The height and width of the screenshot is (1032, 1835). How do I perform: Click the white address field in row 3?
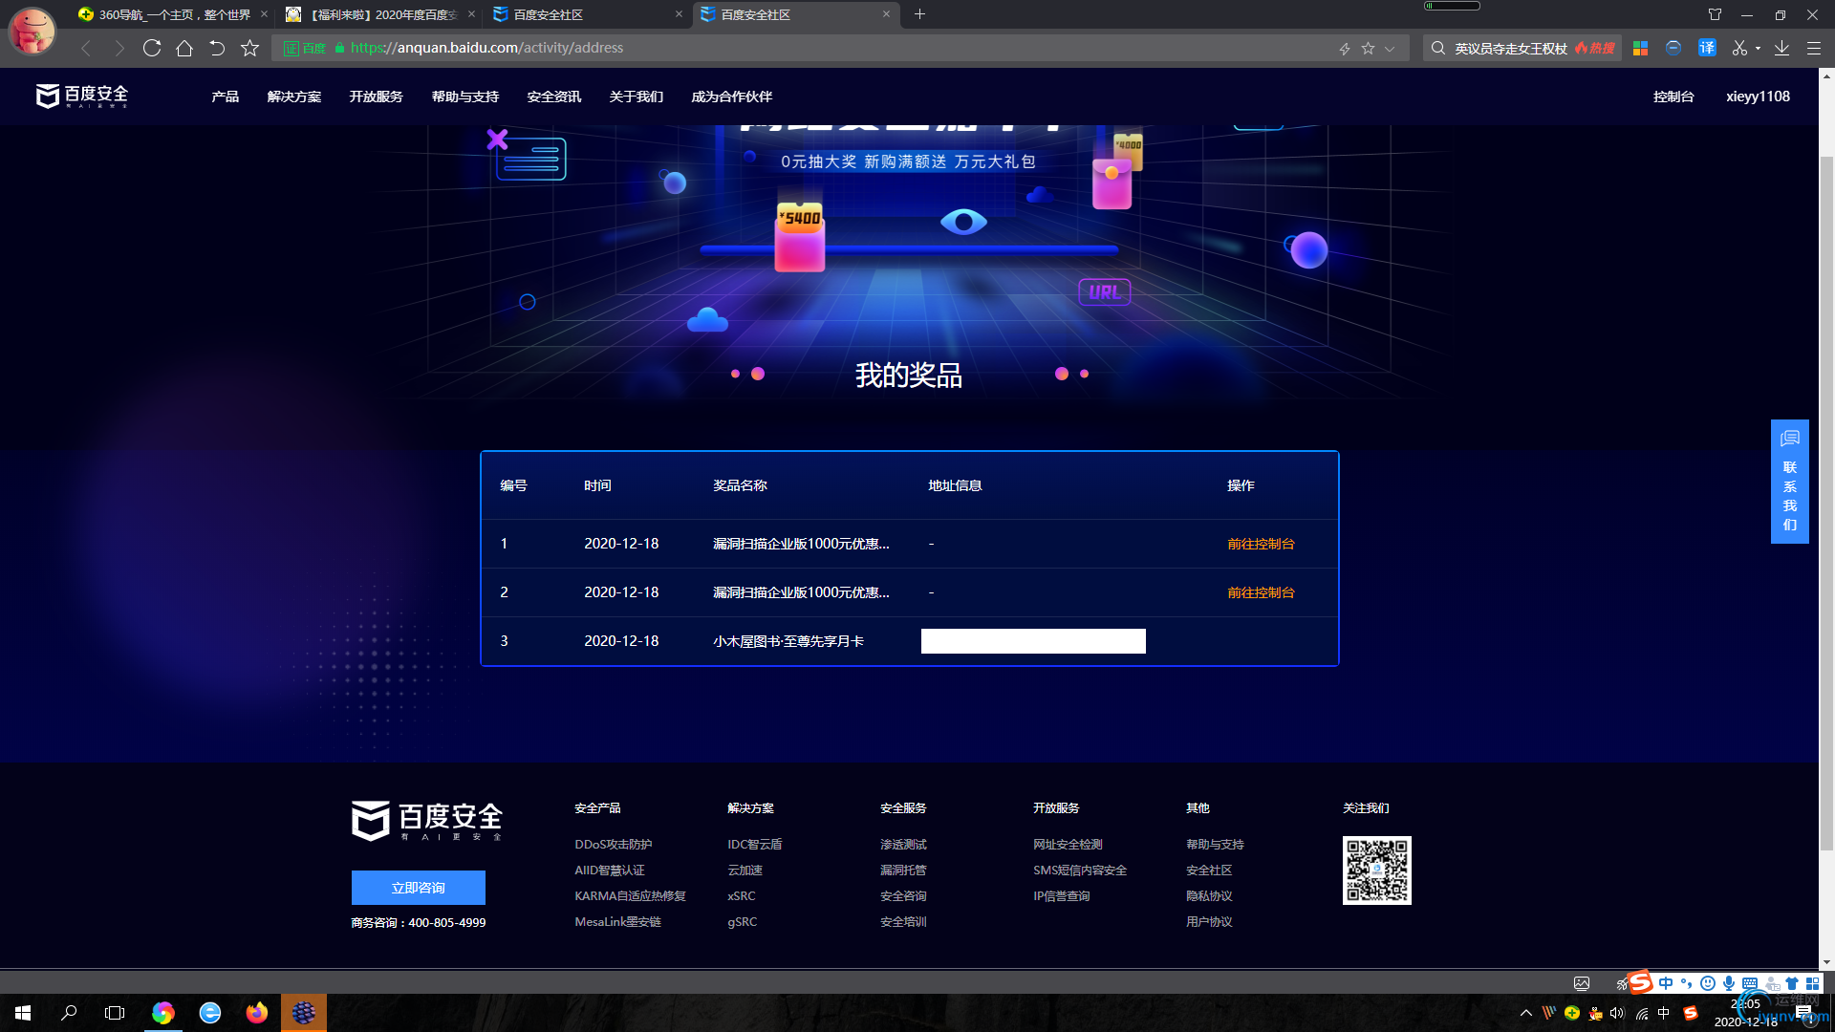click(1033, 641)
